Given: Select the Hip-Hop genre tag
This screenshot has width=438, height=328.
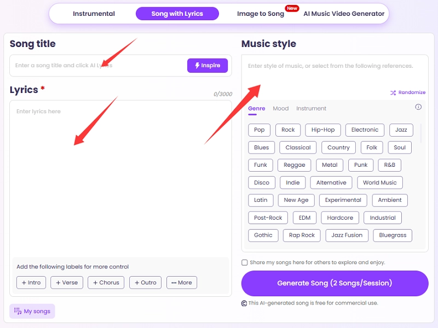Looking at the screenshot, I should (323, 130).
